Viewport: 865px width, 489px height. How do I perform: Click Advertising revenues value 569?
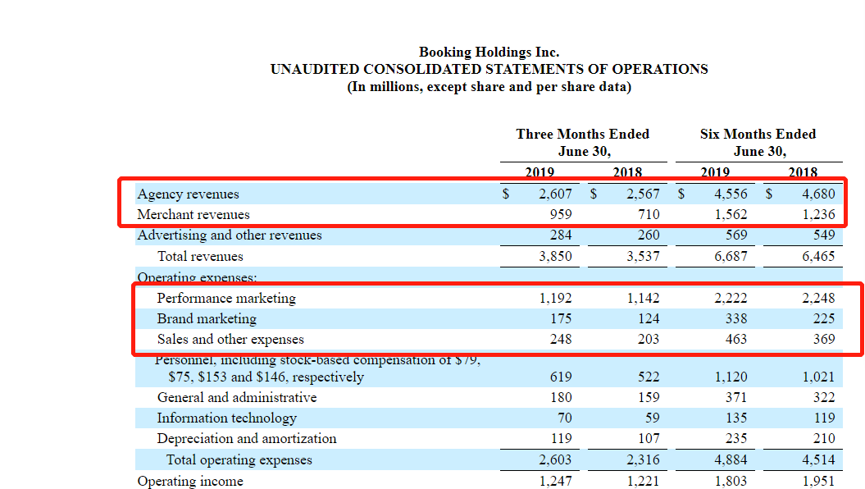click(x=736, y=235)
